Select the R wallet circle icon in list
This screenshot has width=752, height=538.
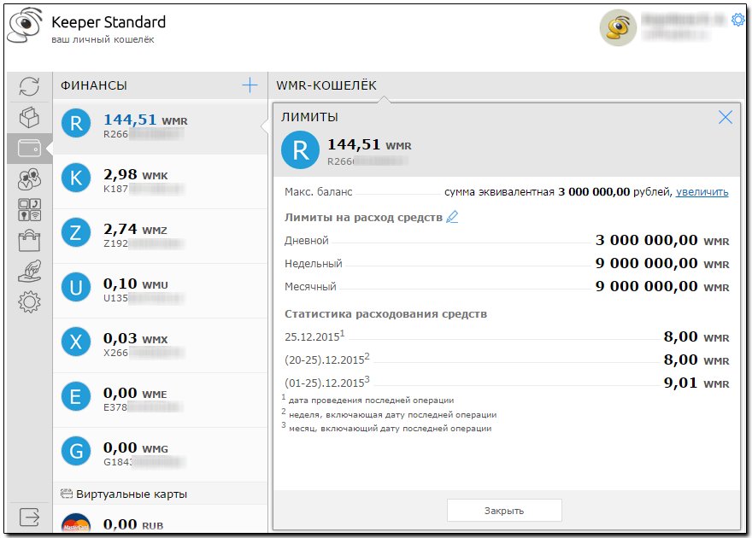click(x=76, y=123)
